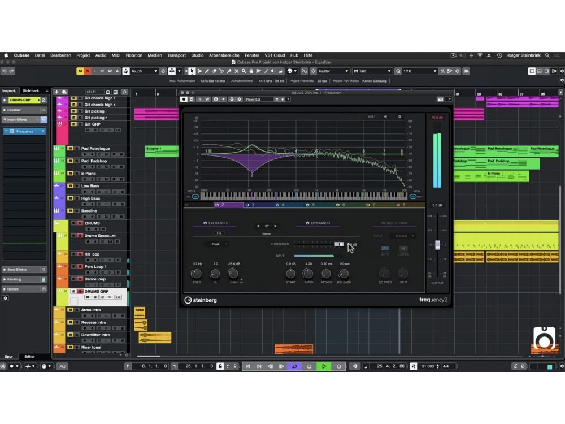The width and height of the screenshot is (565, 424).
Task: Click the Undo arrow in toolbar
Action: click(5, 71)
